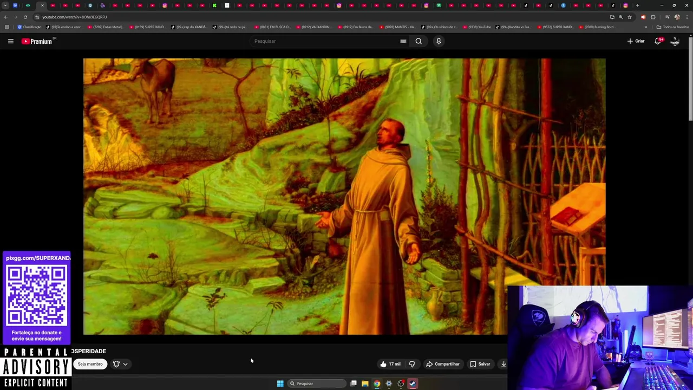This screenshot has height=390, width=693.
Task: Reload the page in the browser
Action: 25,17
